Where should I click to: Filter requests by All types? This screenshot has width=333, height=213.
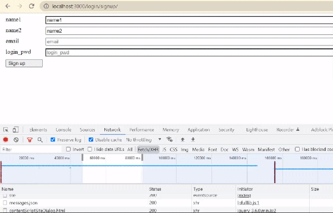pos(130,149)
